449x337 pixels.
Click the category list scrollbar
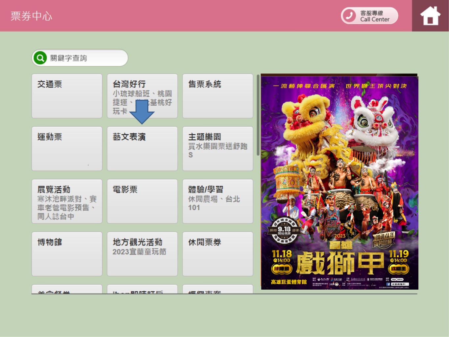[x=258, y=115]
